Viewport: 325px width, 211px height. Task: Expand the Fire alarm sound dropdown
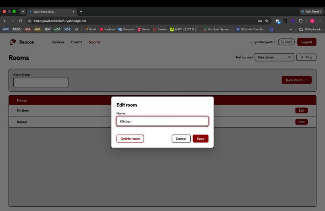point(274,57)
